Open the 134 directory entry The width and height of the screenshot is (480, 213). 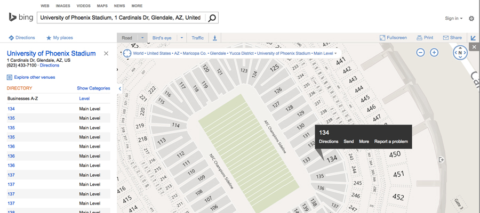[11, 109]
